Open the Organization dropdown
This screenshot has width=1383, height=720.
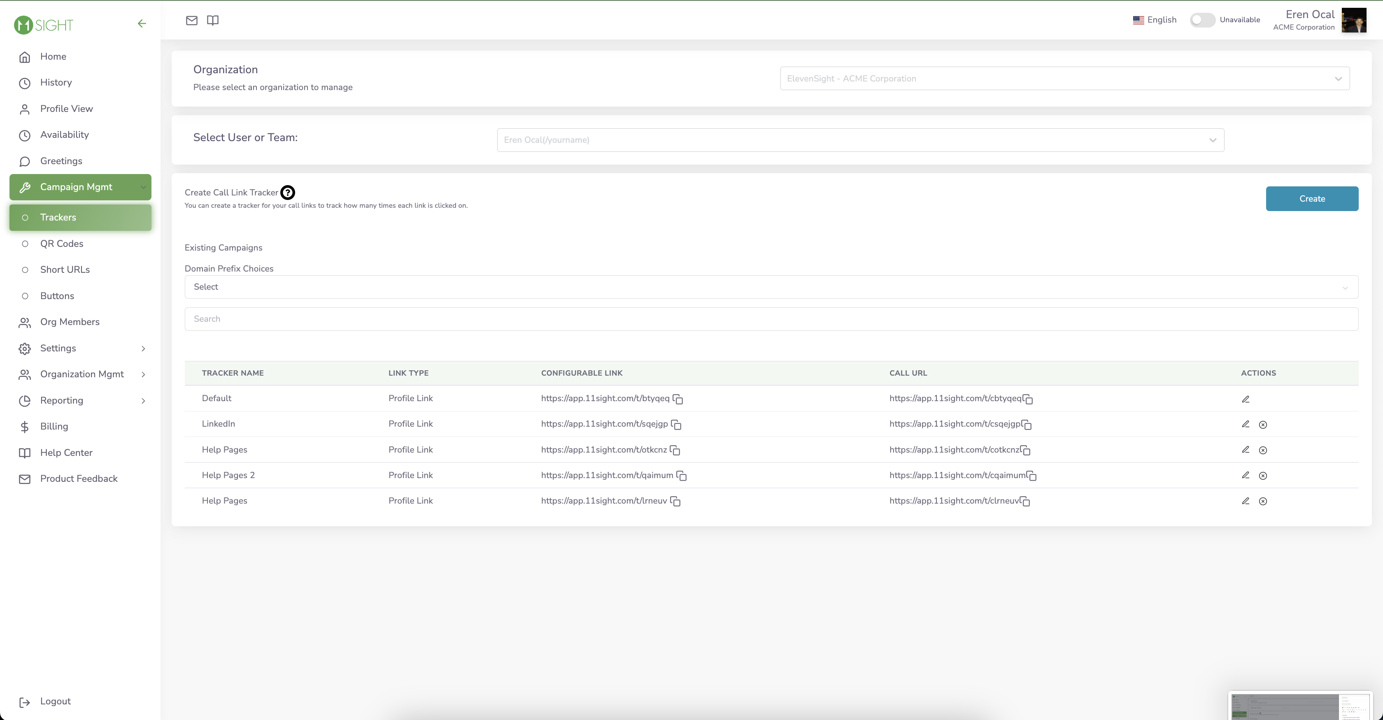(1065, 78)
